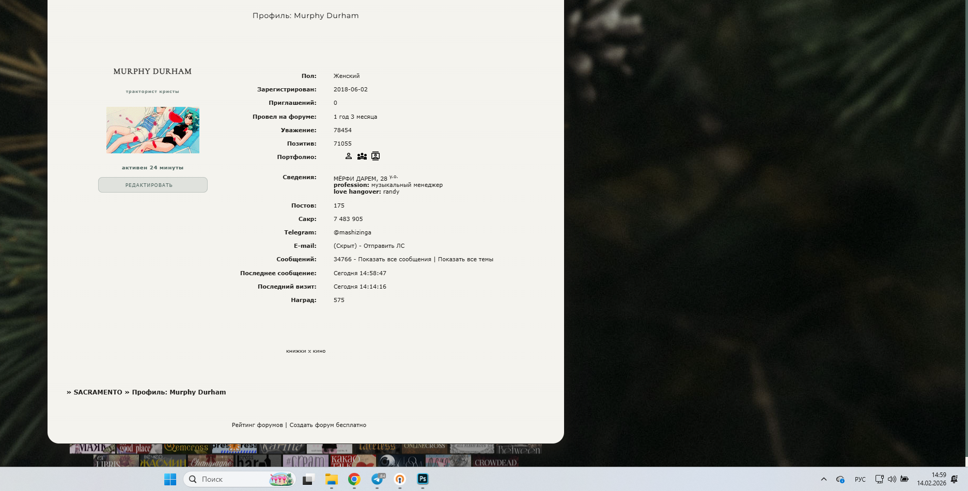Open the вечер ЖАСМИН forum banner

click(163, 461)
